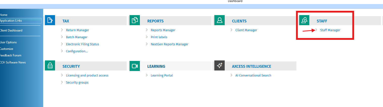Open Security groups link
Viewport: 383px width, 107px height.
coord(77,82)
